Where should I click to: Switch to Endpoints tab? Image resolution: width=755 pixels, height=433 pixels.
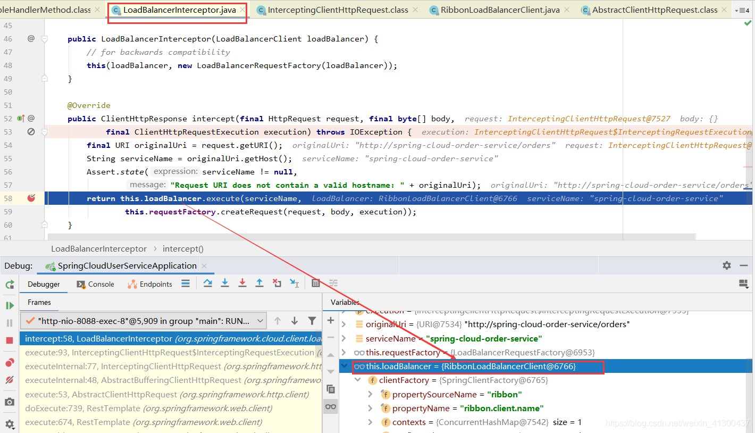coord(150,284)
